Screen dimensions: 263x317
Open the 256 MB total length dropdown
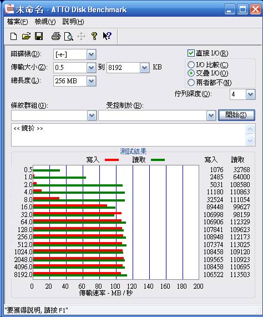(91, 81)
